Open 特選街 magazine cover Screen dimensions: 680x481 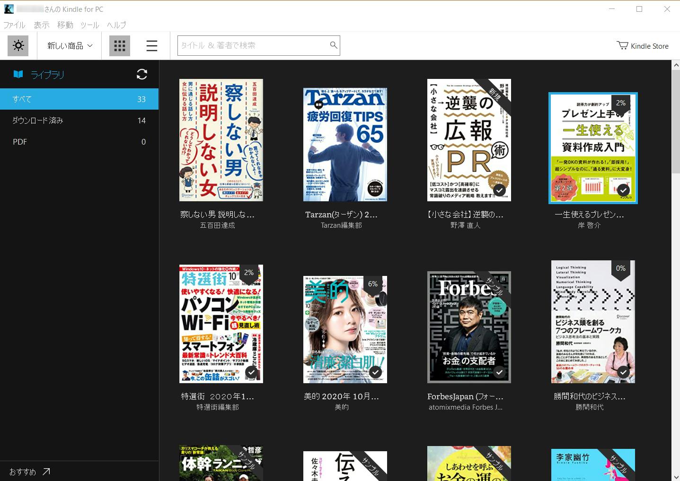pyautogui.click(x=221, y=324)
